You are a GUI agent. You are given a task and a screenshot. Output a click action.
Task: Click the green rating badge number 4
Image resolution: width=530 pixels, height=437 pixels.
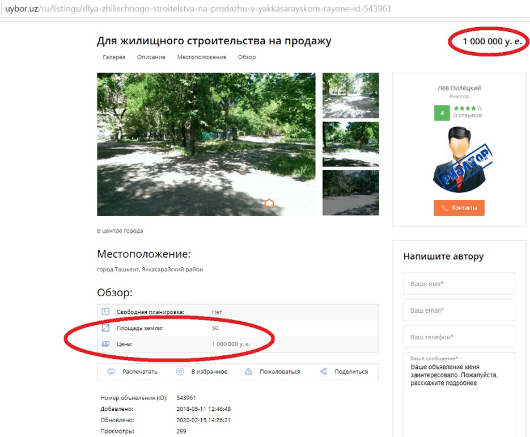pyautogui.click(x=442, y=112)
